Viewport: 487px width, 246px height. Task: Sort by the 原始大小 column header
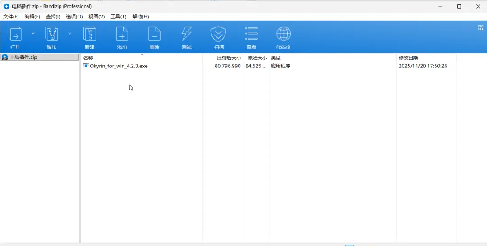coord(257,58)
